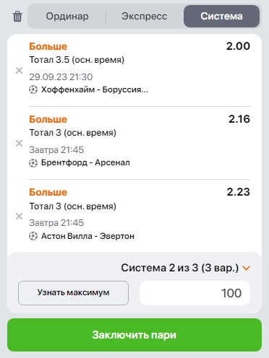The height and width of the screenshot is (358, 269).
Task: Remove the Хоффенхайм - Боруссия bet
Action: tap(19, 71)
